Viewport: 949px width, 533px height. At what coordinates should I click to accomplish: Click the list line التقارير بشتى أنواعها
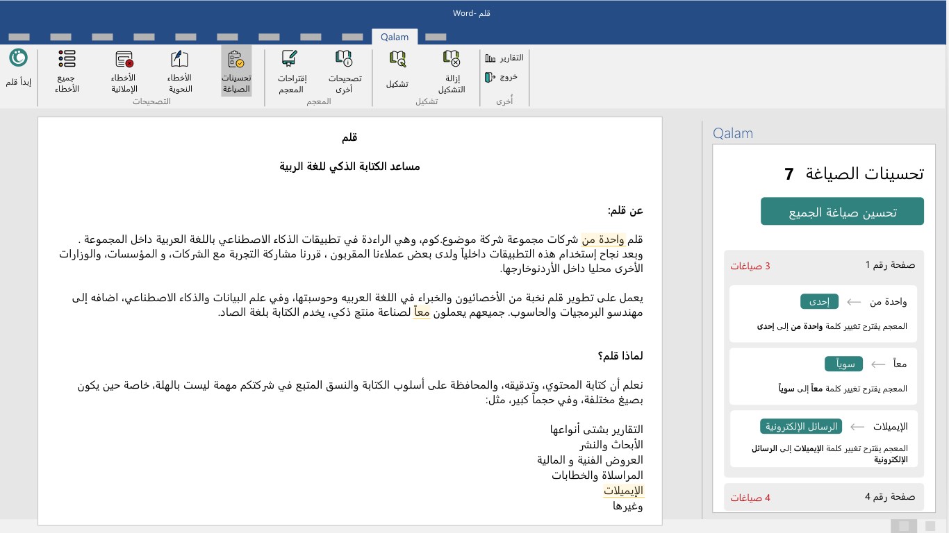click(597, 430)
